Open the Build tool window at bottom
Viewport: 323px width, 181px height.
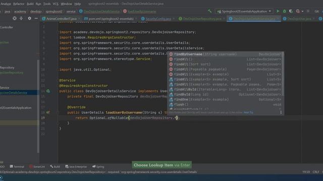pos(55,166)
